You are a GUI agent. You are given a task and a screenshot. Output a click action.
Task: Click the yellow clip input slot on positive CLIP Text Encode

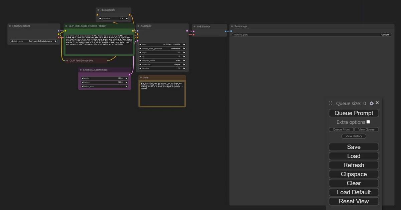coord(65,31)
